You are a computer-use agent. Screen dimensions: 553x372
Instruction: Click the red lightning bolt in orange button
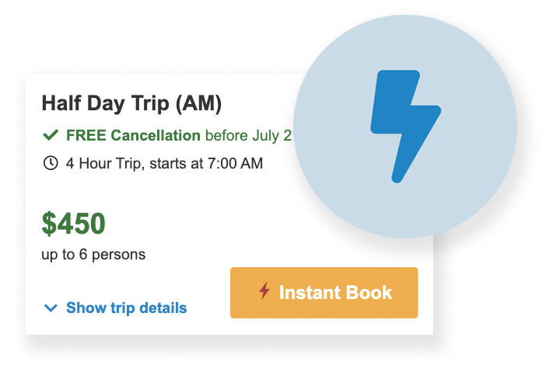coord(264,290)
